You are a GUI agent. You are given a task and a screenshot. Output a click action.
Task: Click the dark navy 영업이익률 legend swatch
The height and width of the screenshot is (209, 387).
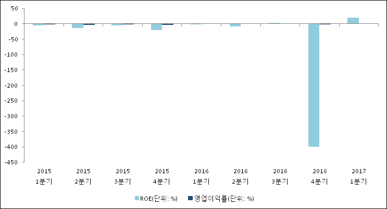(191, 198)
